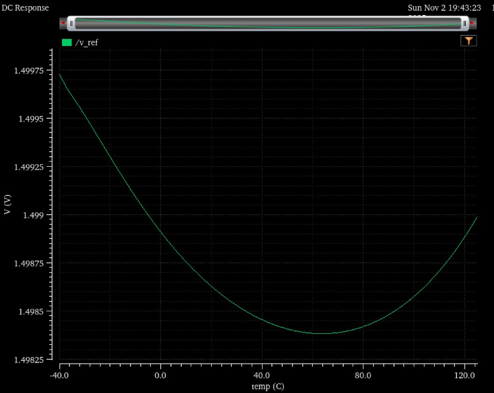Click the green /v_ref legend color swatch
Screen dimensions: 494x393
pos(67,43)
